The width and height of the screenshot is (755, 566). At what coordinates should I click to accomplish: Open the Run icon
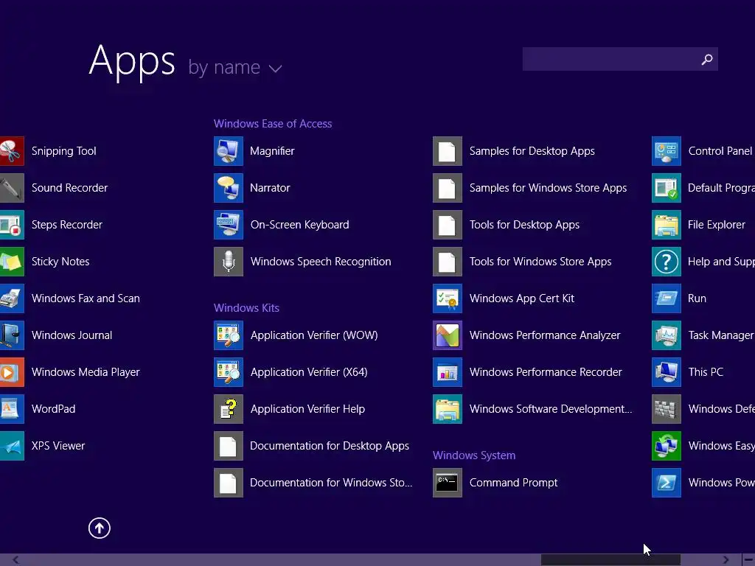click(x=667, y=298)
